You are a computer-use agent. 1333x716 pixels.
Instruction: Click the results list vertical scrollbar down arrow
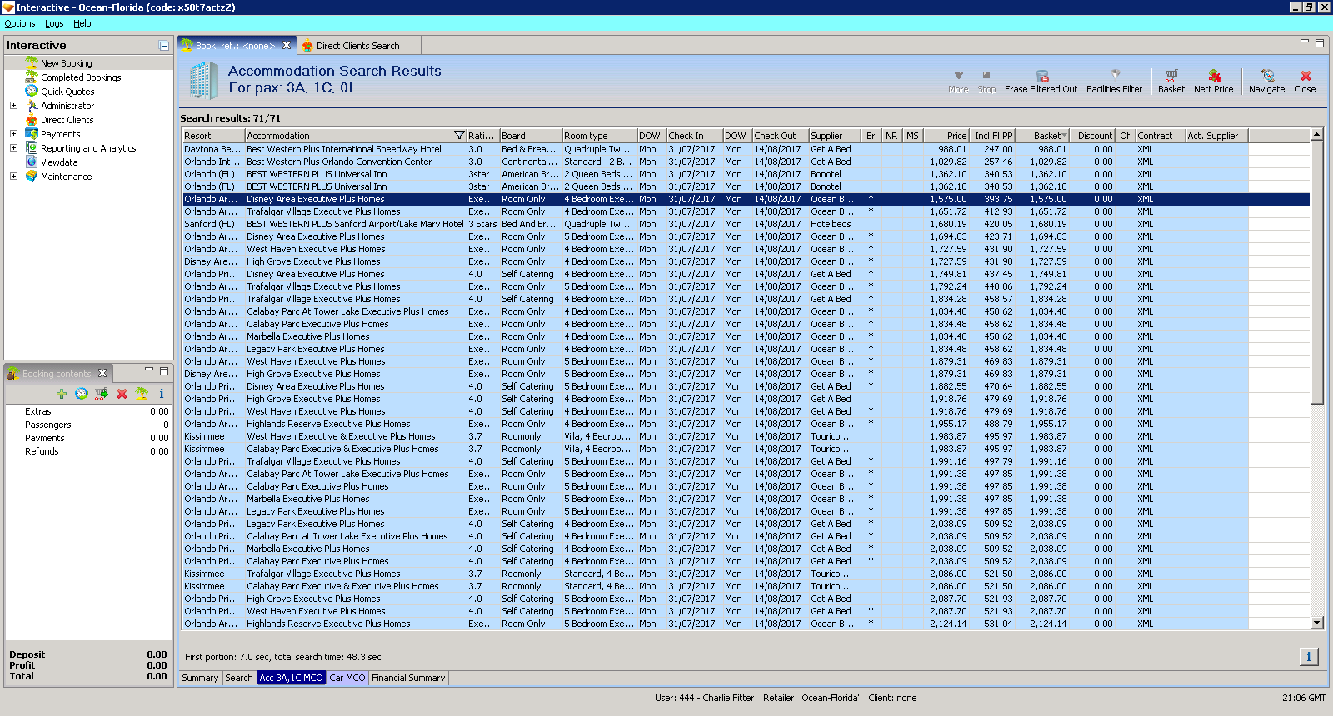[1317, 623]
